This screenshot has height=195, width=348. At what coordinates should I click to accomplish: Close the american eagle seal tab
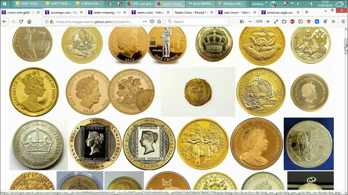point(298,12)
